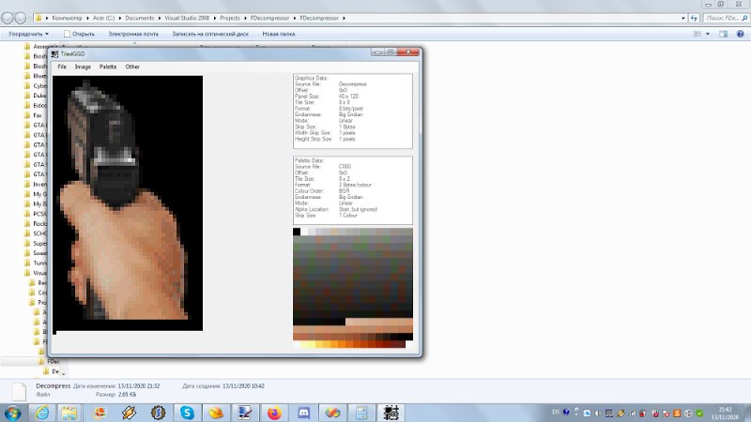Pick the white swatch beside black in top row
Image resolution: width=751 pixels, height=422 pixels.
pos(304,232)
